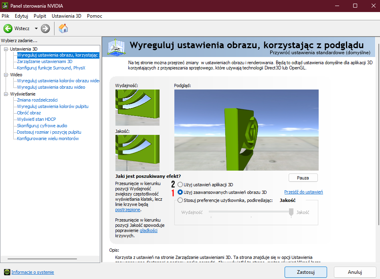Click the Jakość sample thumbnail
380x279 pixels.
[x=137, y=153]
